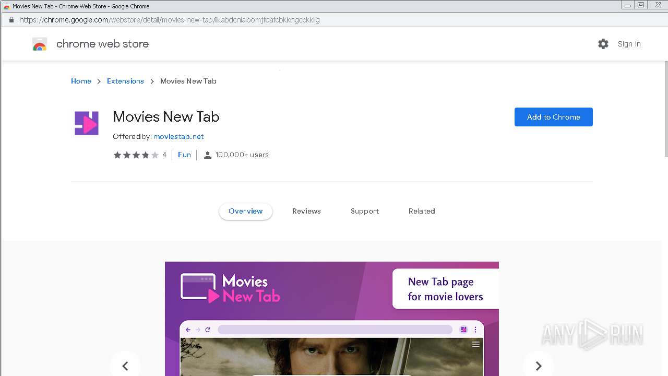The height and width of the screenshot is (376, 668).
Task: Switch to the Related tab
Action: click(422, 211)
